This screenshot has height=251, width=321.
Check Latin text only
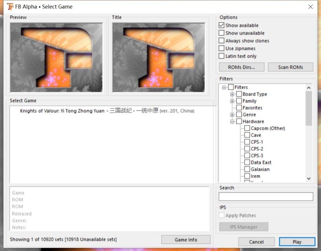(x=221, y=56)
